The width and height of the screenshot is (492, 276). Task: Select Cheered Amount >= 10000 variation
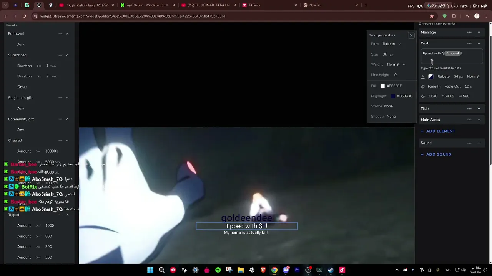tap(38, 151)
